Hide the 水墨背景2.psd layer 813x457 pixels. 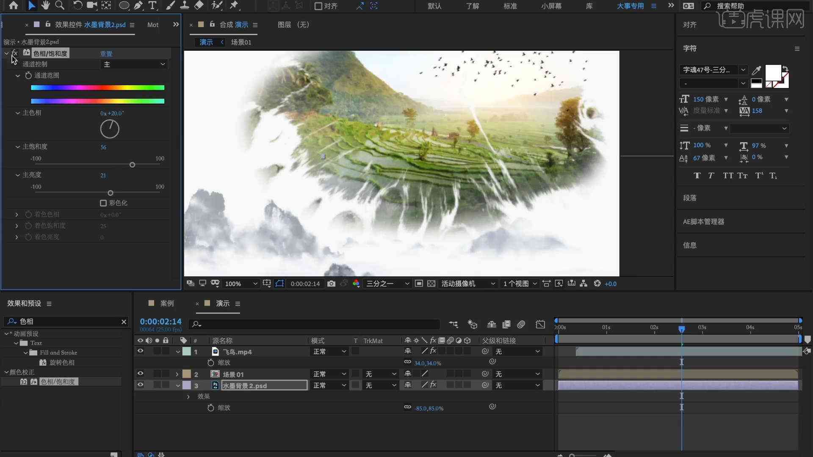point(140,385)
